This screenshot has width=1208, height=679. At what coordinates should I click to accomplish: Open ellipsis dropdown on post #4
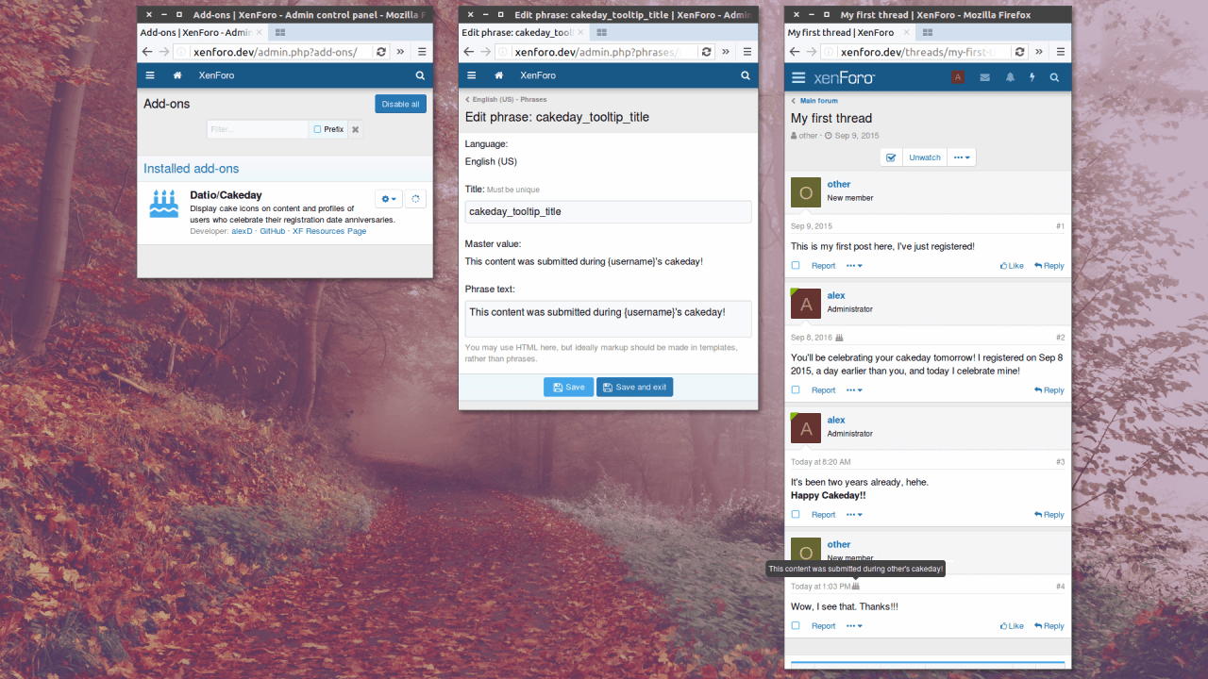pos(854,626)
